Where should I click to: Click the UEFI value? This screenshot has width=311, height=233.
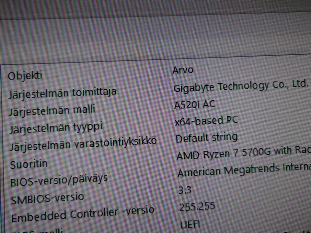pyautogui.click(x=190, y=224)
